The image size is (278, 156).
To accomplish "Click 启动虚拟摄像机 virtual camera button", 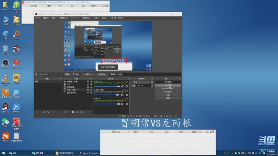I will [168, 88].
